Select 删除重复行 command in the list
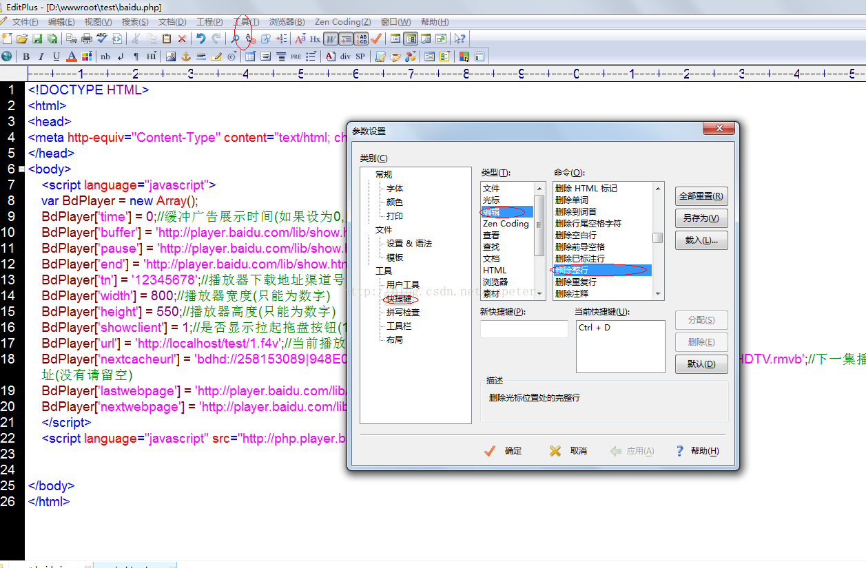 click(603, 282)
